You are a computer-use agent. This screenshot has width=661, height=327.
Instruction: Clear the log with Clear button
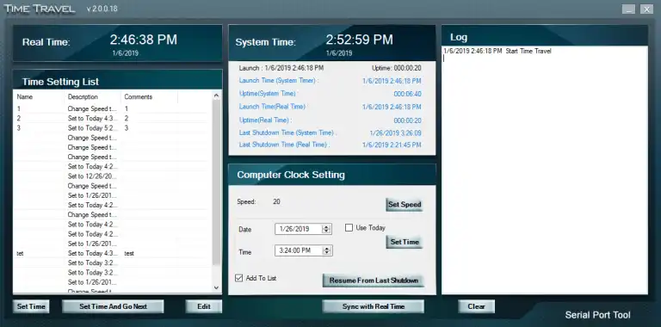[476, 306]
